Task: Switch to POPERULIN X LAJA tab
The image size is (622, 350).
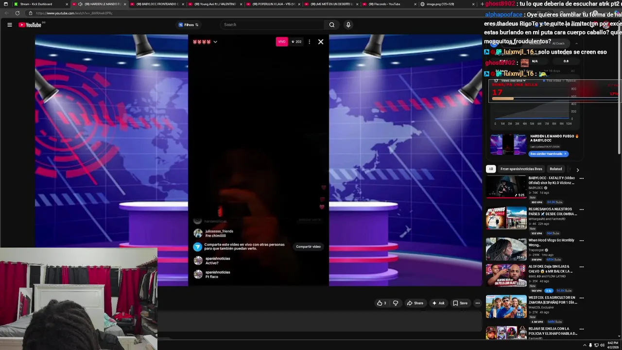Action: [x=273, y=4]
